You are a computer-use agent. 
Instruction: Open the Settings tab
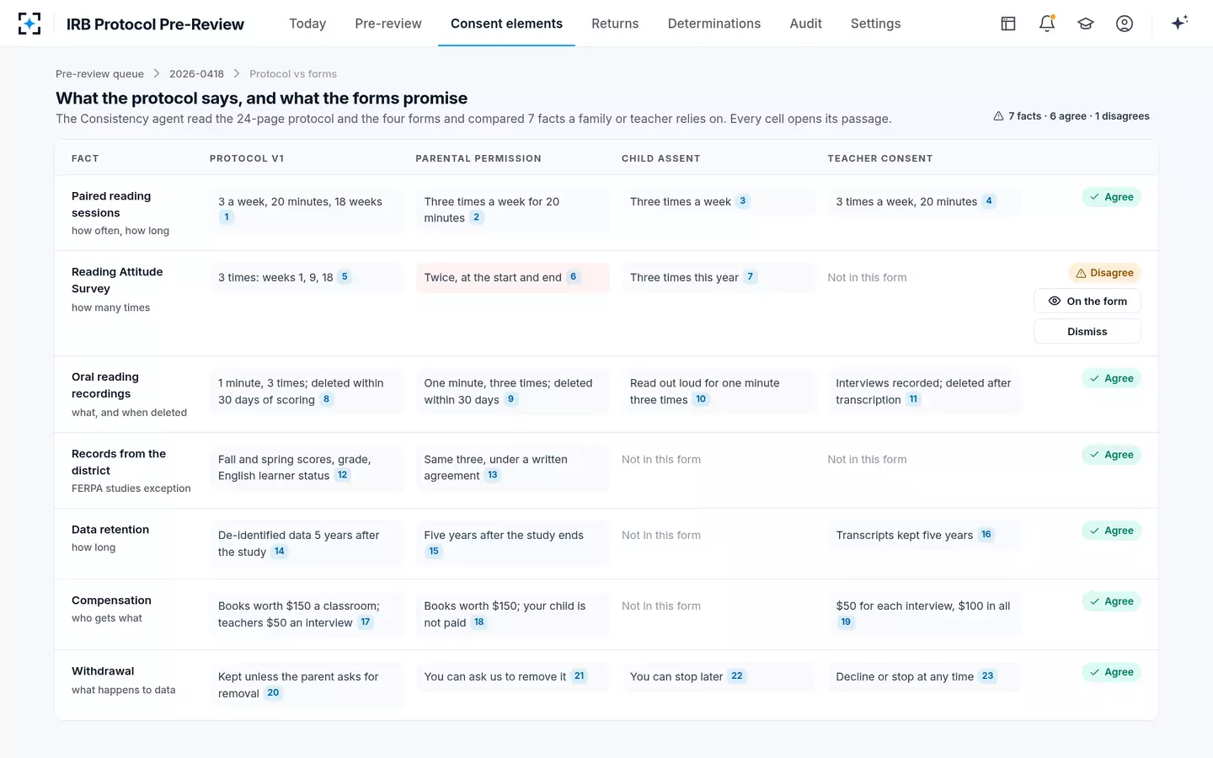coord(875,24)
